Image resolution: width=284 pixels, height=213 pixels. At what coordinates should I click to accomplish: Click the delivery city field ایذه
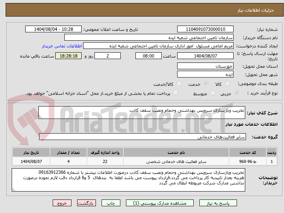[x=205, y=74]
